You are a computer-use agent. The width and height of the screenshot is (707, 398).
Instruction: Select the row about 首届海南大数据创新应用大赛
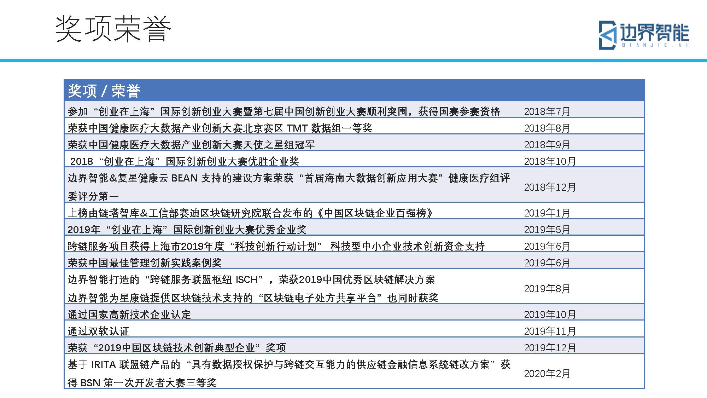(x=354, y=185)
